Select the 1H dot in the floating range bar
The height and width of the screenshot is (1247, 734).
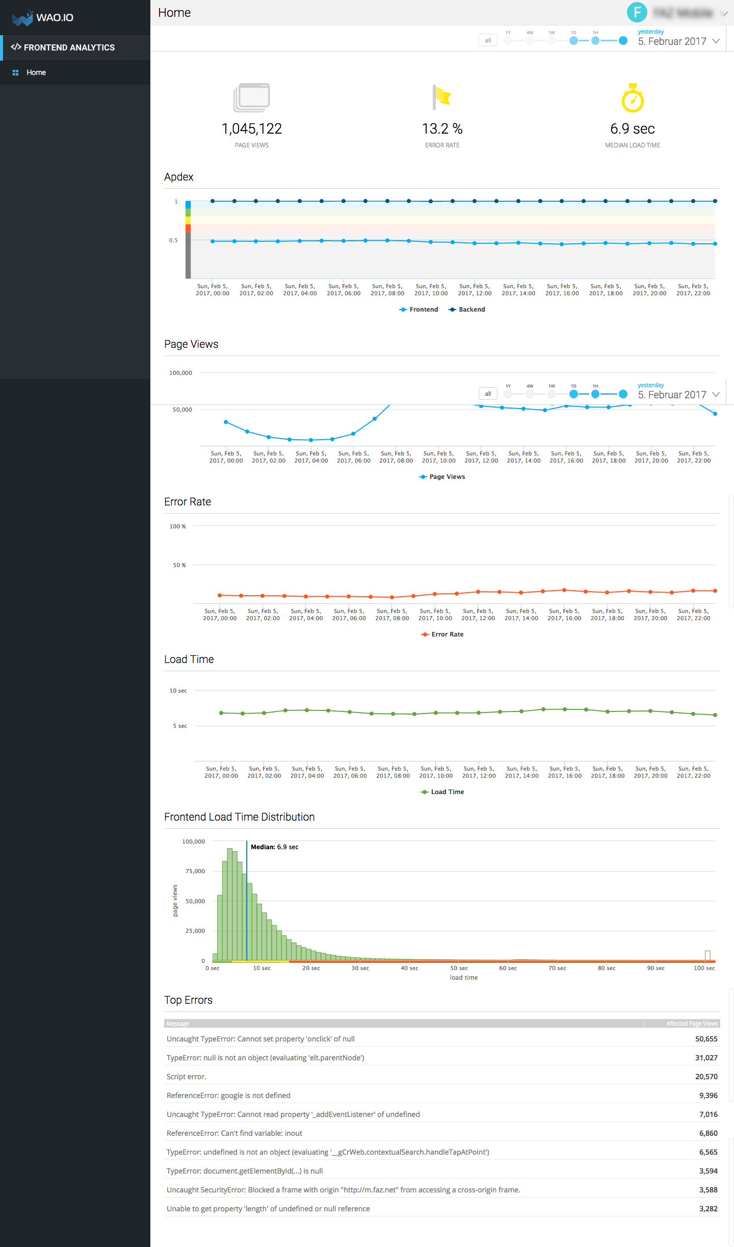coord(595,394)
